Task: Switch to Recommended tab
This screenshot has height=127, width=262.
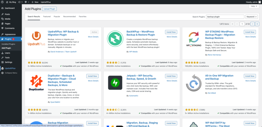Action: tap(69, 17)
